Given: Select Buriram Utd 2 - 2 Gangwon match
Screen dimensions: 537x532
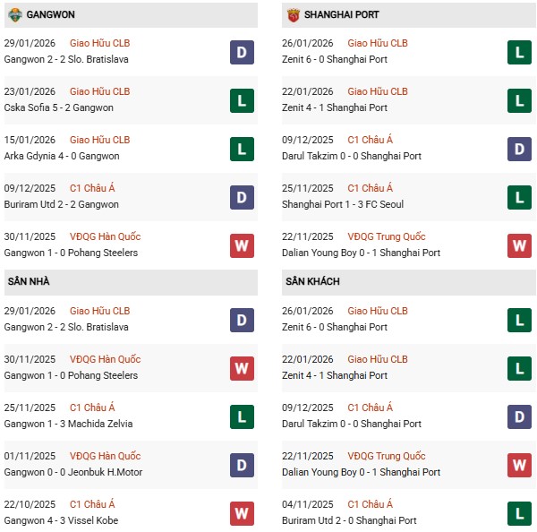Looking at the screenshot, I should pyautogui.click(x=61, y=204).
